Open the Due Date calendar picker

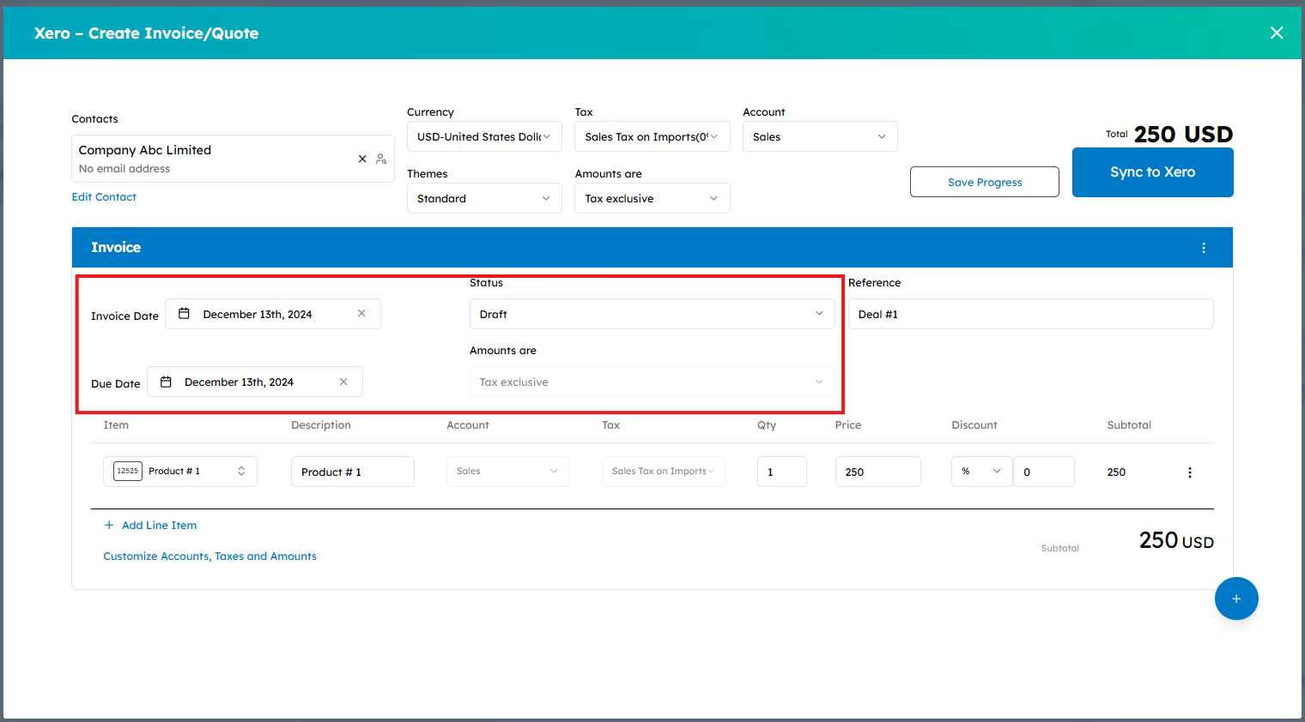[x=166, y=381]
